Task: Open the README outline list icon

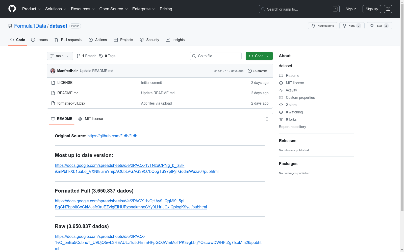Action: (x=266, y=119)
